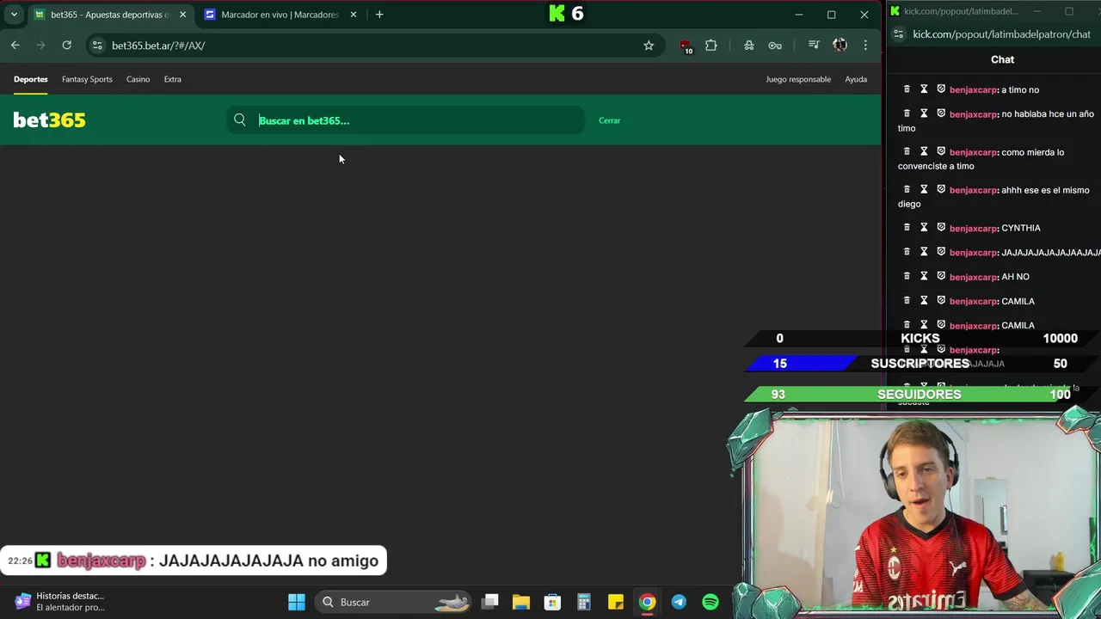Delete the 'a timo no' message via trash icon
The width and height of the screenshot is (1101, 619).
coord(906,89)
